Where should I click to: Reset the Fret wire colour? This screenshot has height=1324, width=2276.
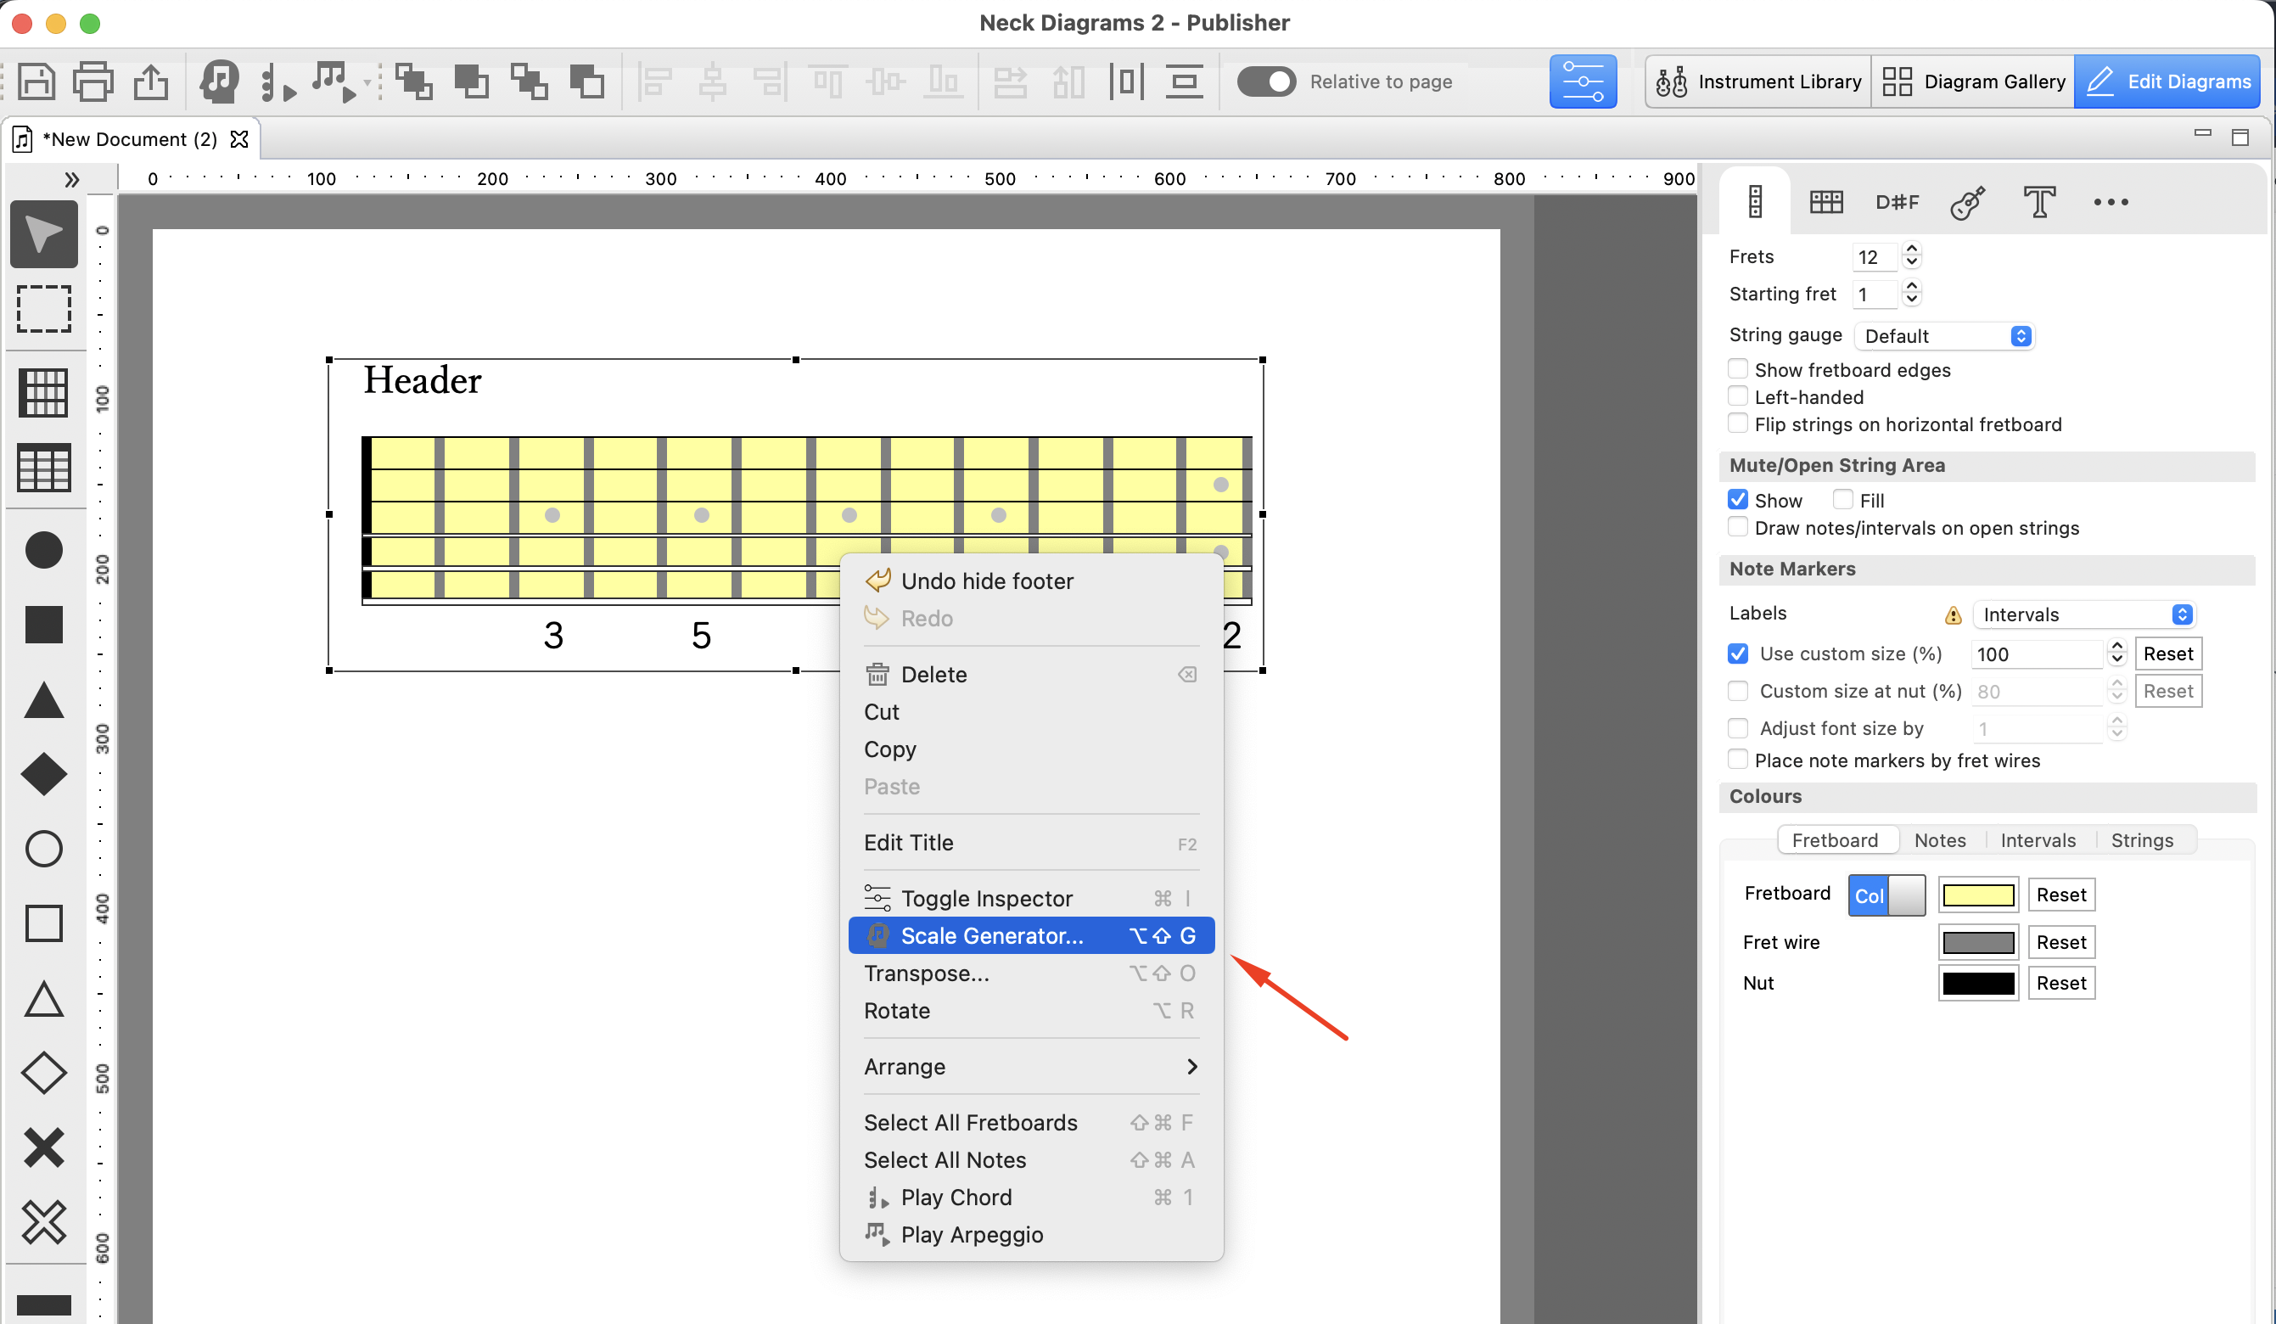(x=2061, y=942)
